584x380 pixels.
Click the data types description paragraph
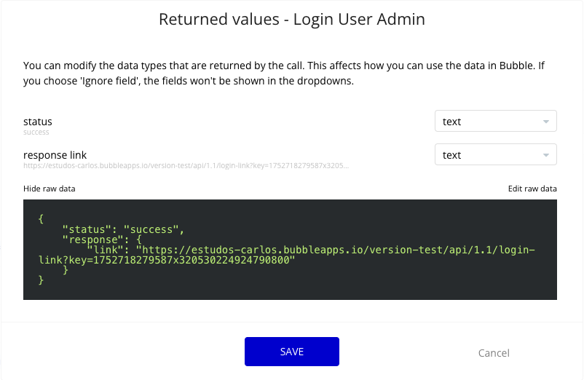click(x=284, y=73)
